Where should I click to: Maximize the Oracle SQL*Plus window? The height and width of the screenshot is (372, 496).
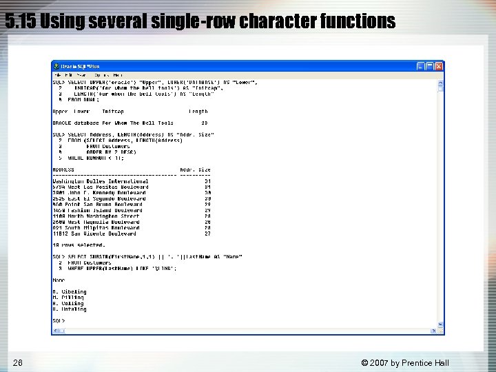[429, 66]
